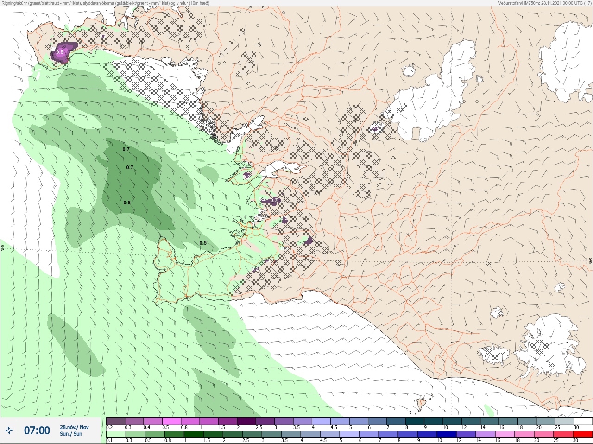Image resolution: width=593 pixels, height=444 pixels.
Task: Pick the bright pink upper legend swatch between 0.5 and 0.8
Action: 172,421
